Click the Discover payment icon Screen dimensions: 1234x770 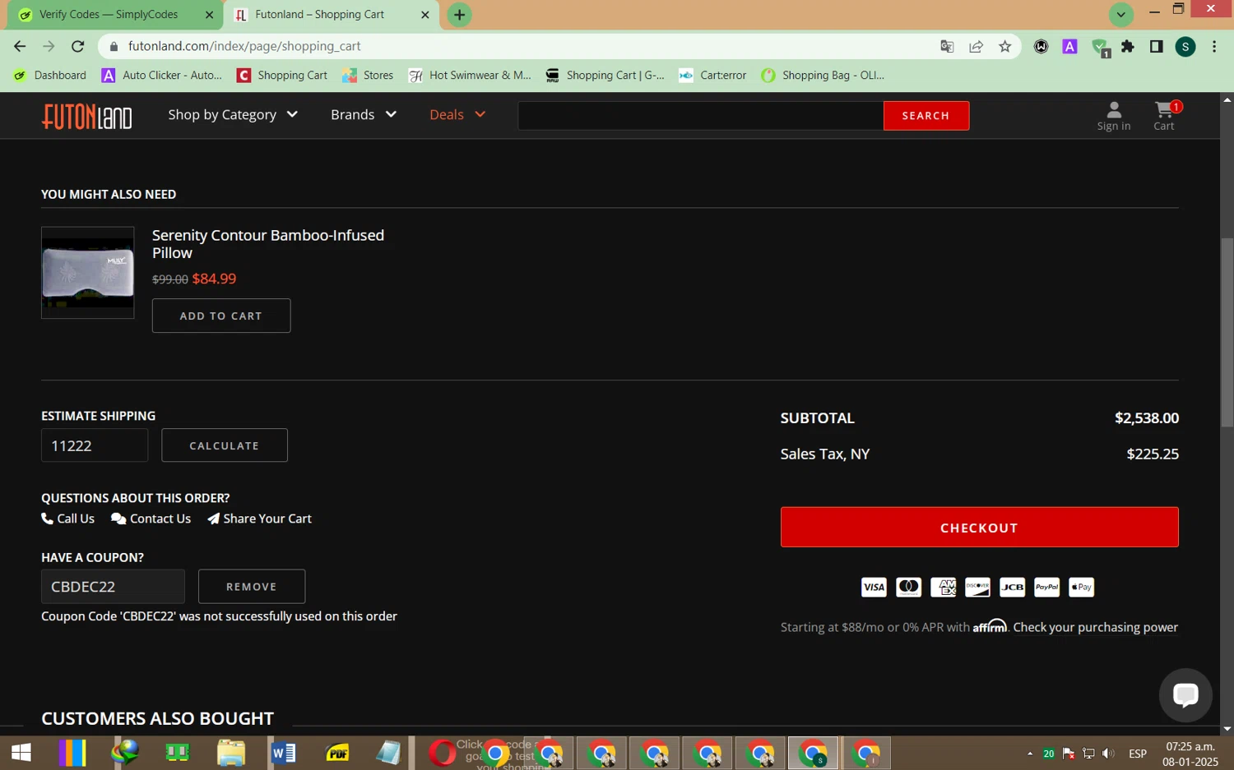click(x=977, y=587)
